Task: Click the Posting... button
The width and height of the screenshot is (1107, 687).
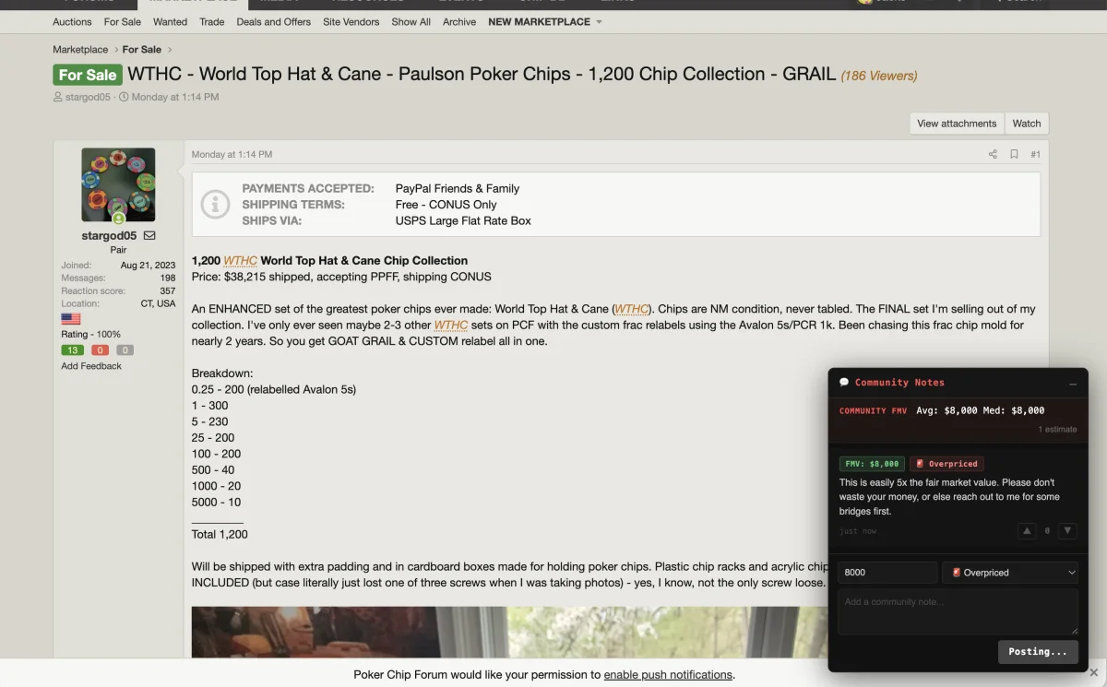Action: 1038,651
